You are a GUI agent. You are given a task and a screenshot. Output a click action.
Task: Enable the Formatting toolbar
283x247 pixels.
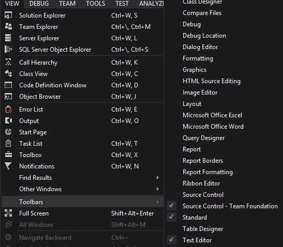(x=198, y=58)
